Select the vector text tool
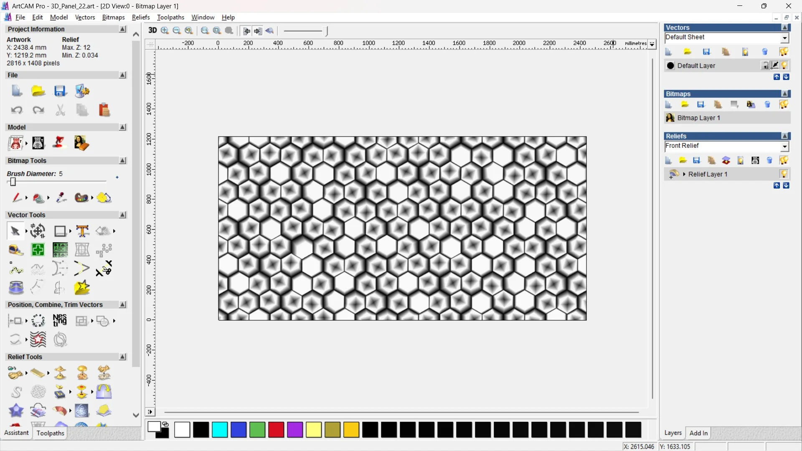Image resolution: width=802 pixels, height=451 pixels. tap(82, 231)
